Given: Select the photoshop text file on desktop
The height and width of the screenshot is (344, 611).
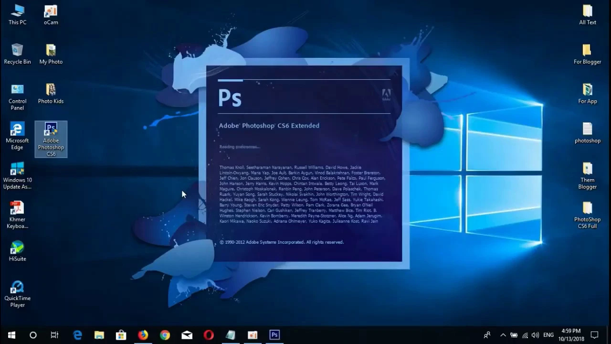Looking at the screenshot, I should click(x=588, y=133).
